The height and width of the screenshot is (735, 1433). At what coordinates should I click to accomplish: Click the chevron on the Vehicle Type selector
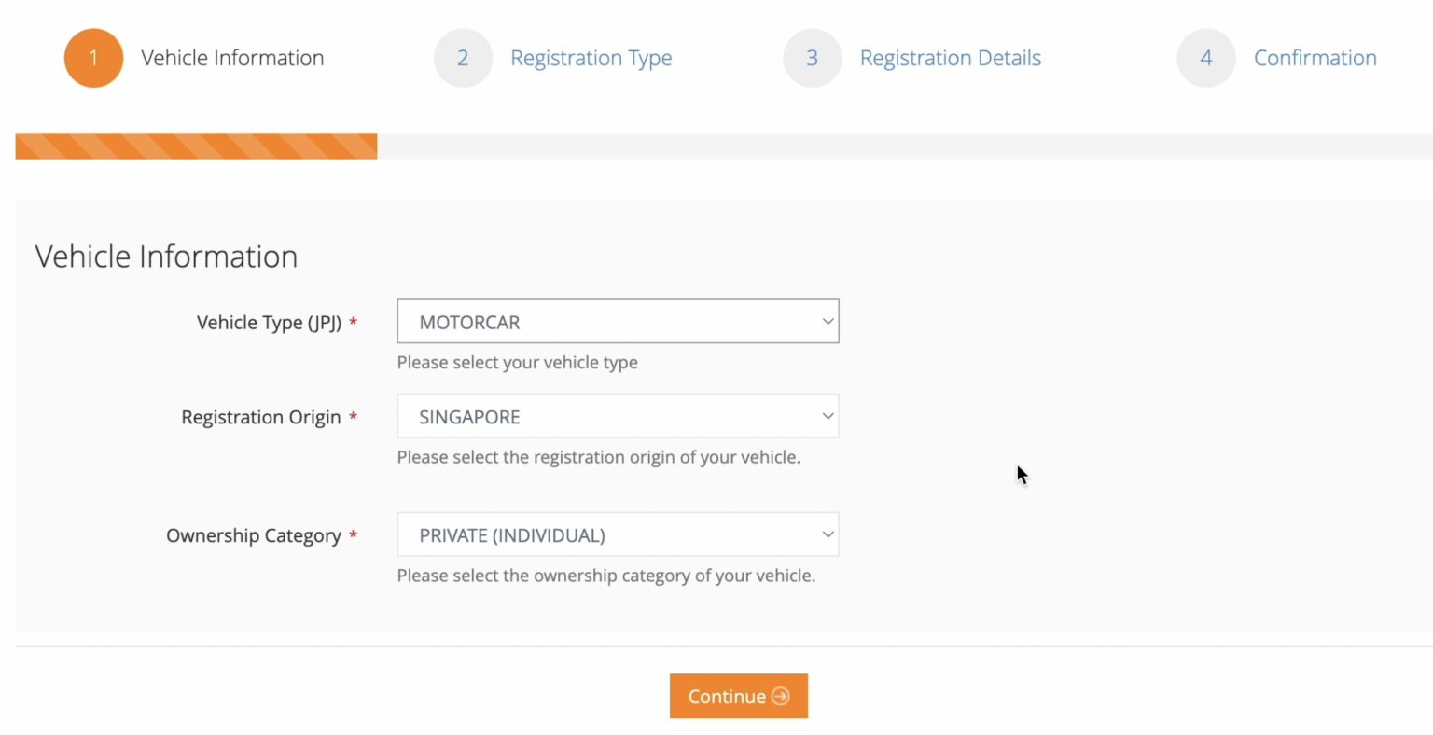(827, 321)
